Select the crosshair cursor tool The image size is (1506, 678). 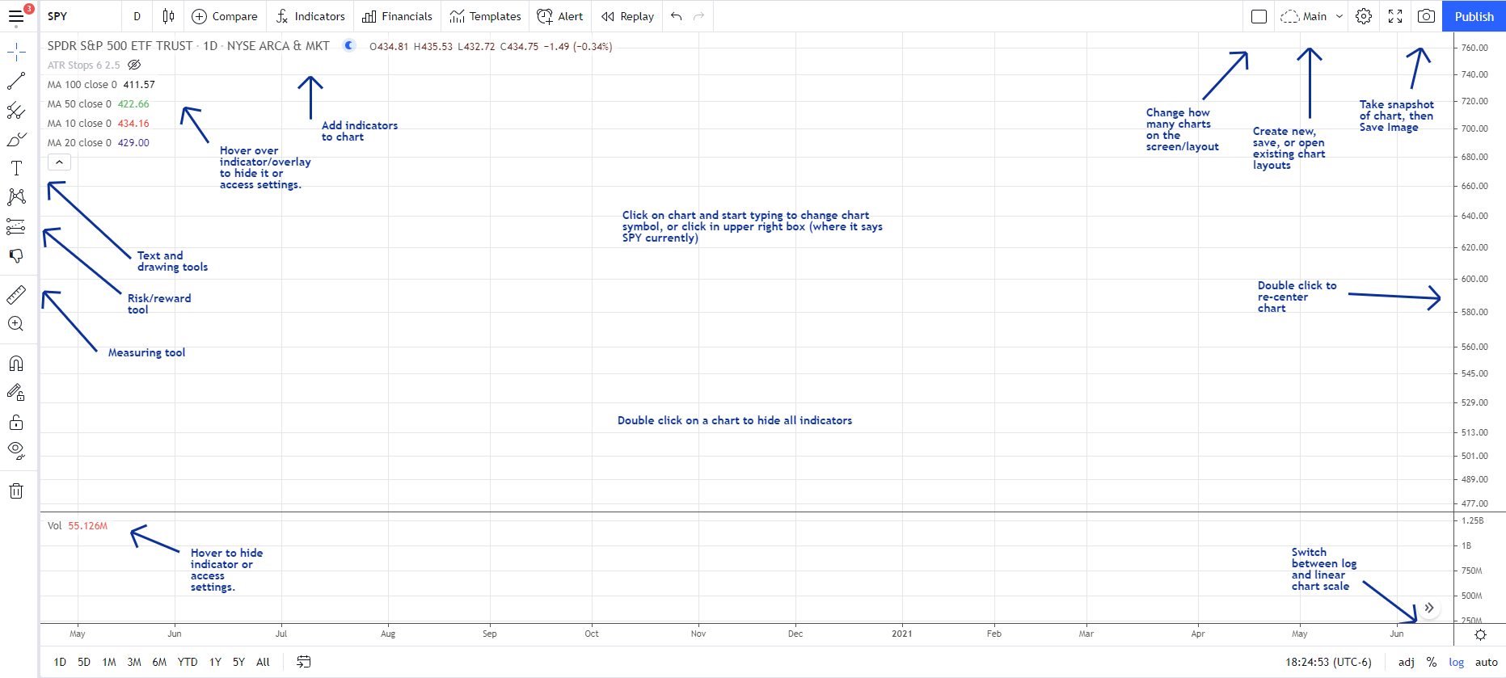(x=16, y=53)
